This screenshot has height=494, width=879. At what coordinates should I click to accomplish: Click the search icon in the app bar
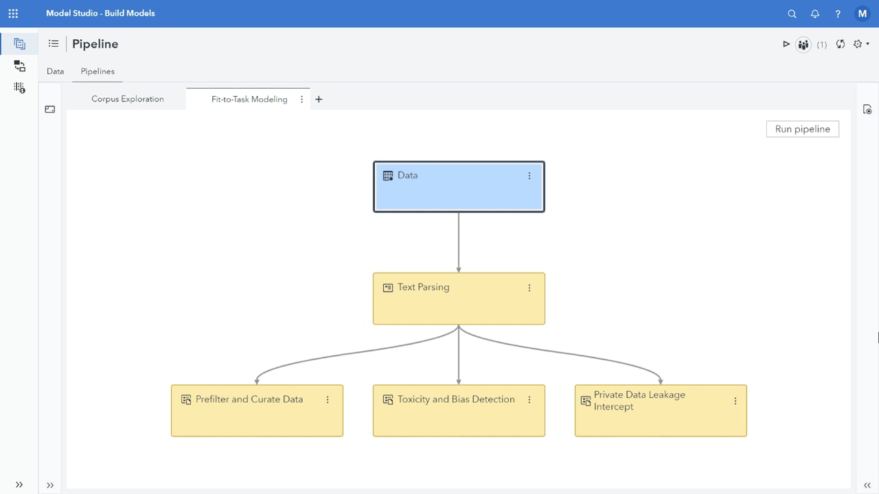[x=792, y=14]
